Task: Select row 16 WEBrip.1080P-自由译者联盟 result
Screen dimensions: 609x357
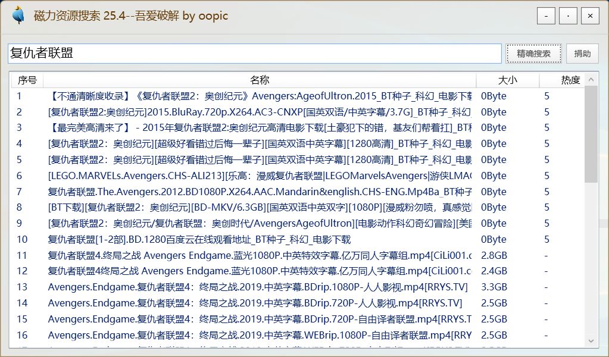Action: pyautogui.click(x=260, y=335)
